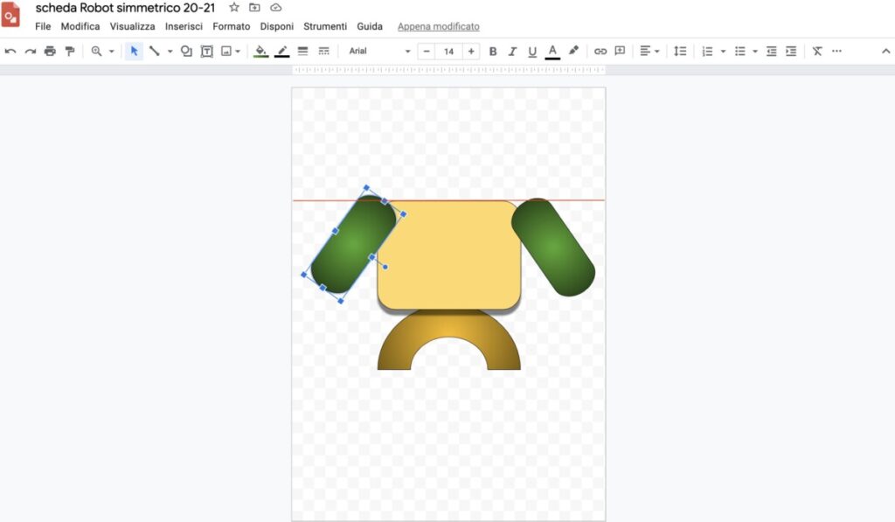The image size is (895, 522).
Task: Insert a text box with toolbar icon
Action: [206, 52]
